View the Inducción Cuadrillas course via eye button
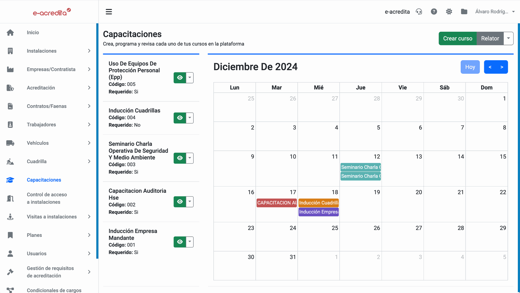 (x=180, y=118)
